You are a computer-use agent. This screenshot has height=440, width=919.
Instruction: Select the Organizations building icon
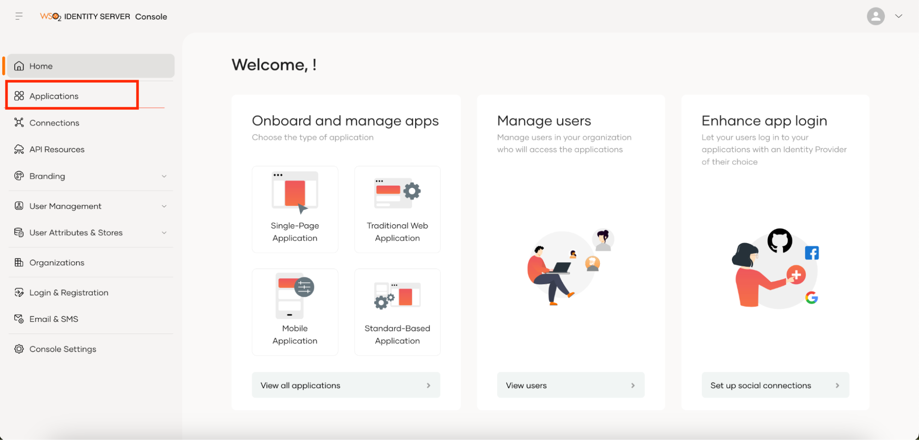(19, 262)
